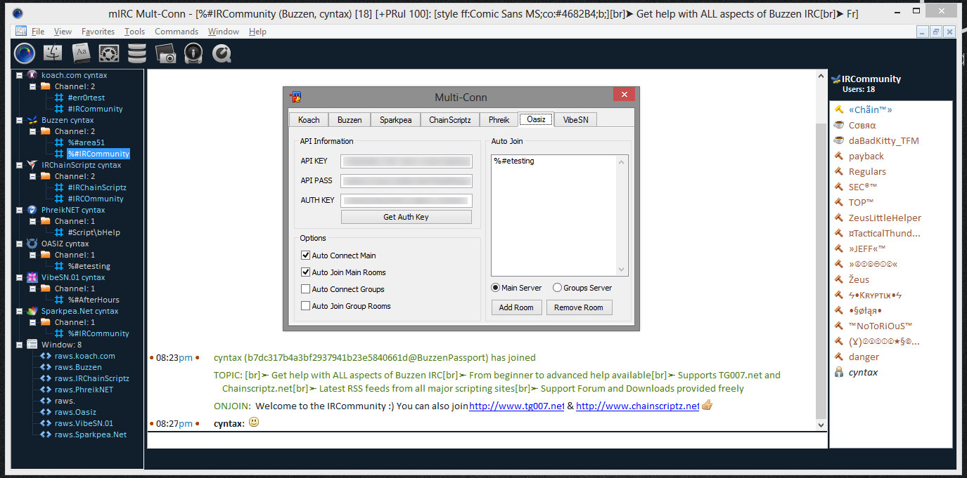This screenshot has height=478, width=967.
Task: Select raws.Oasiz window in tree
Action: pos(75,412)
